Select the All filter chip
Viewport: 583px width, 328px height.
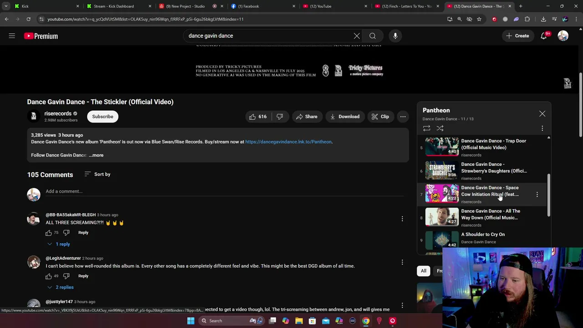click(424, 271)
